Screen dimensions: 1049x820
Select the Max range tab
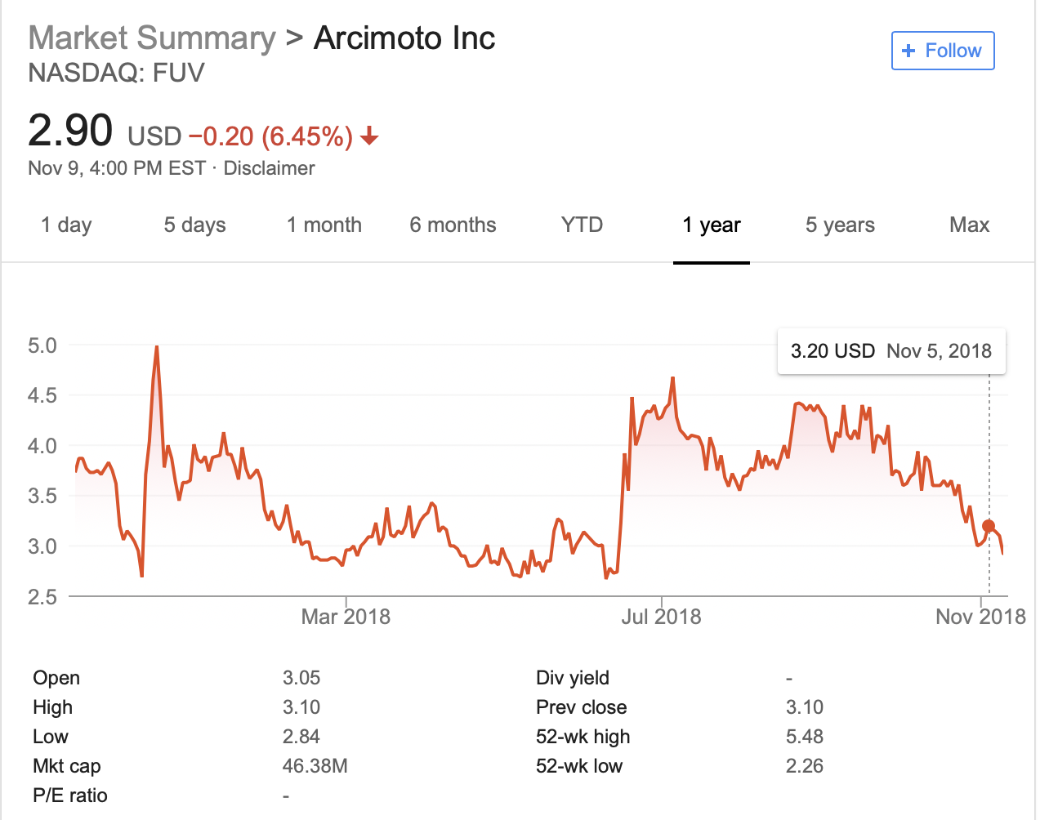pos(969,225)
